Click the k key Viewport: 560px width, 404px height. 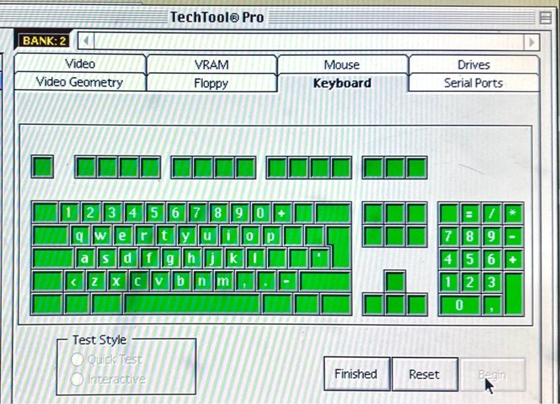(x=234, y=259)
